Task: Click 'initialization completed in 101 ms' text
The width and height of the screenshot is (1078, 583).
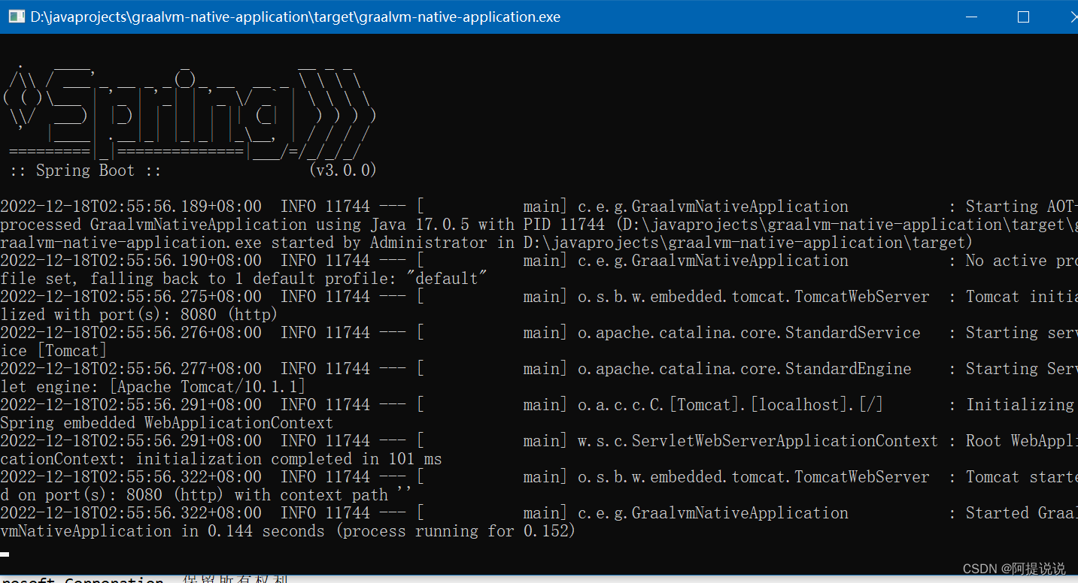Action: pyautogui.click(x=289, y=459)
